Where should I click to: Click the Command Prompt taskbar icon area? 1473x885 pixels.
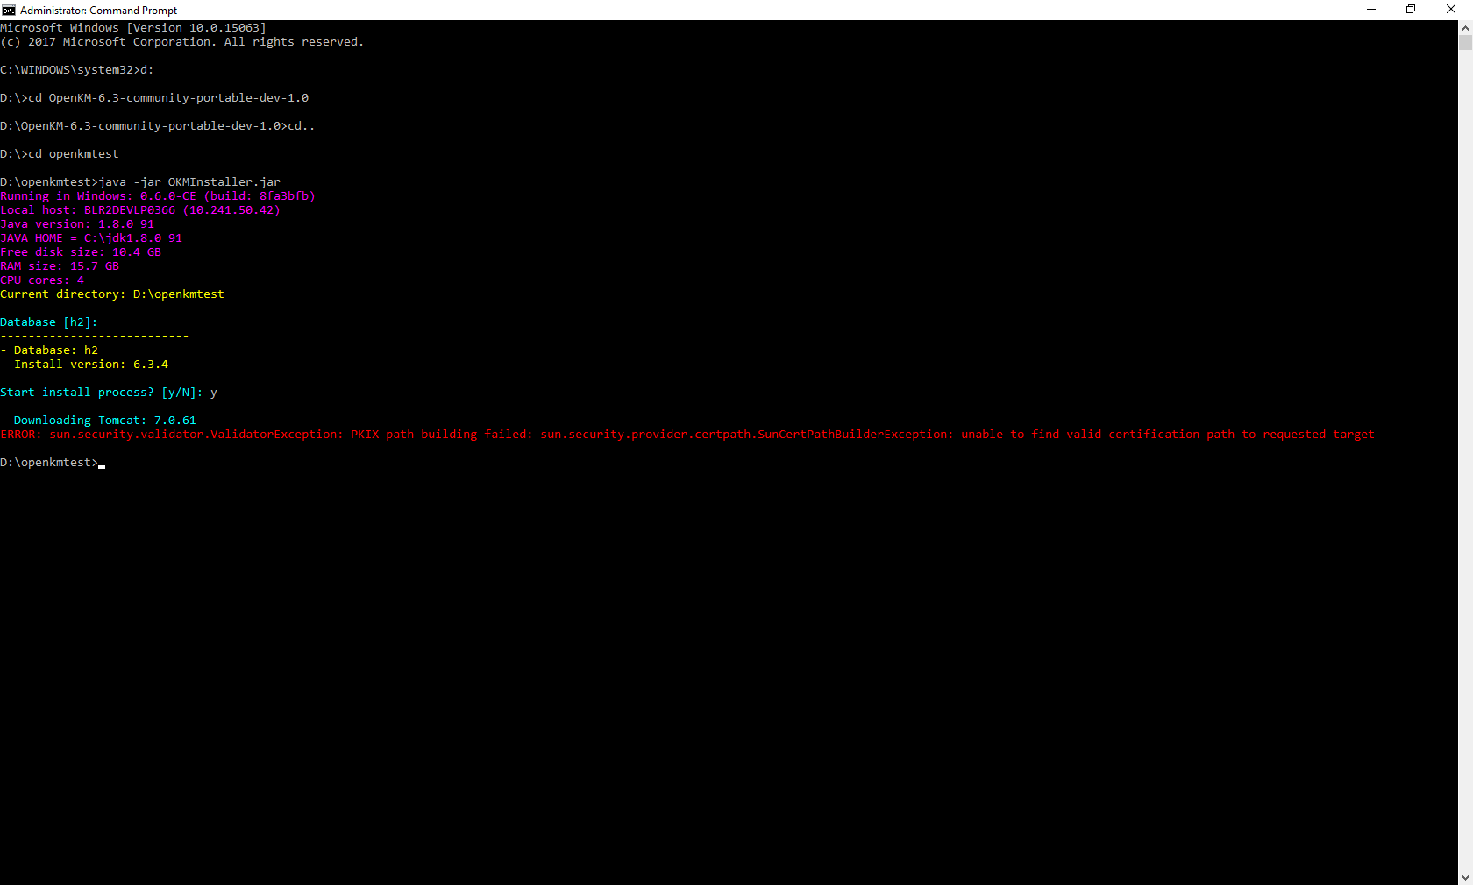[8, 10]
